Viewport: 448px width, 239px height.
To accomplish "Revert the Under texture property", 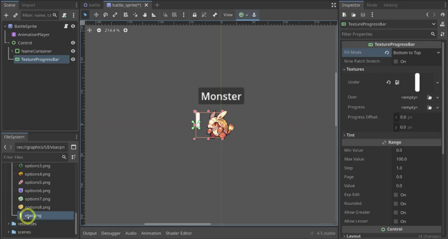I will click(388, 82).
